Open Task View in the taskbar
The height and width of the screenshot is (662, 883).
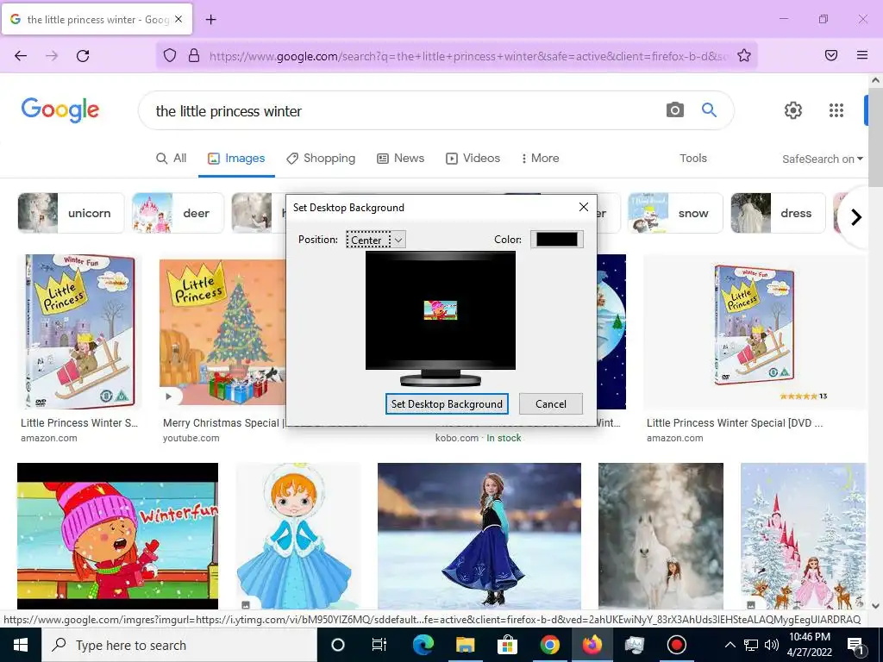tap(379, 645)
